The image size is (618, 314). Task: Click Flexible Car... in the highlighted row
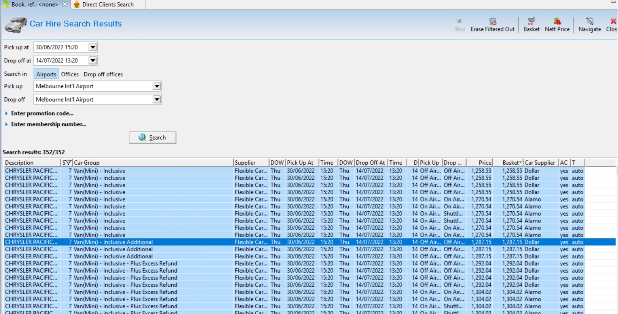[251, 242]
